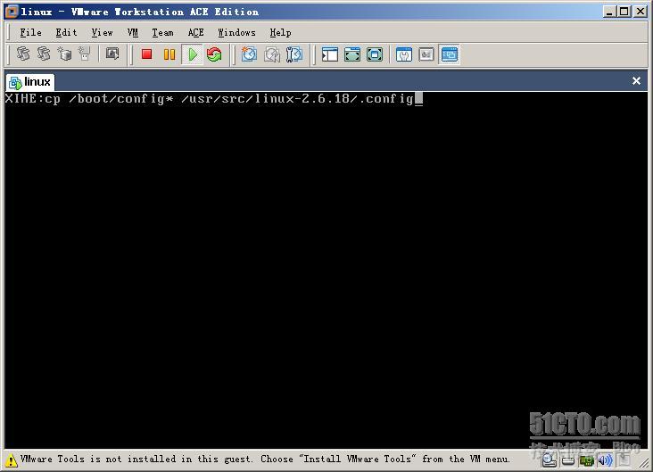Click the greyed floppy status icon
Viewport: 653px width, 472px height.
[x=624, y=460]
